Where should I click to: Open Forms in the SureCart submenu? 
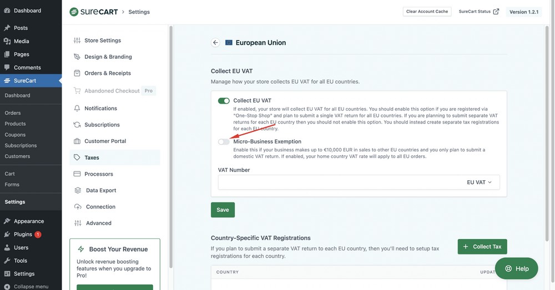tap(12, 185)
